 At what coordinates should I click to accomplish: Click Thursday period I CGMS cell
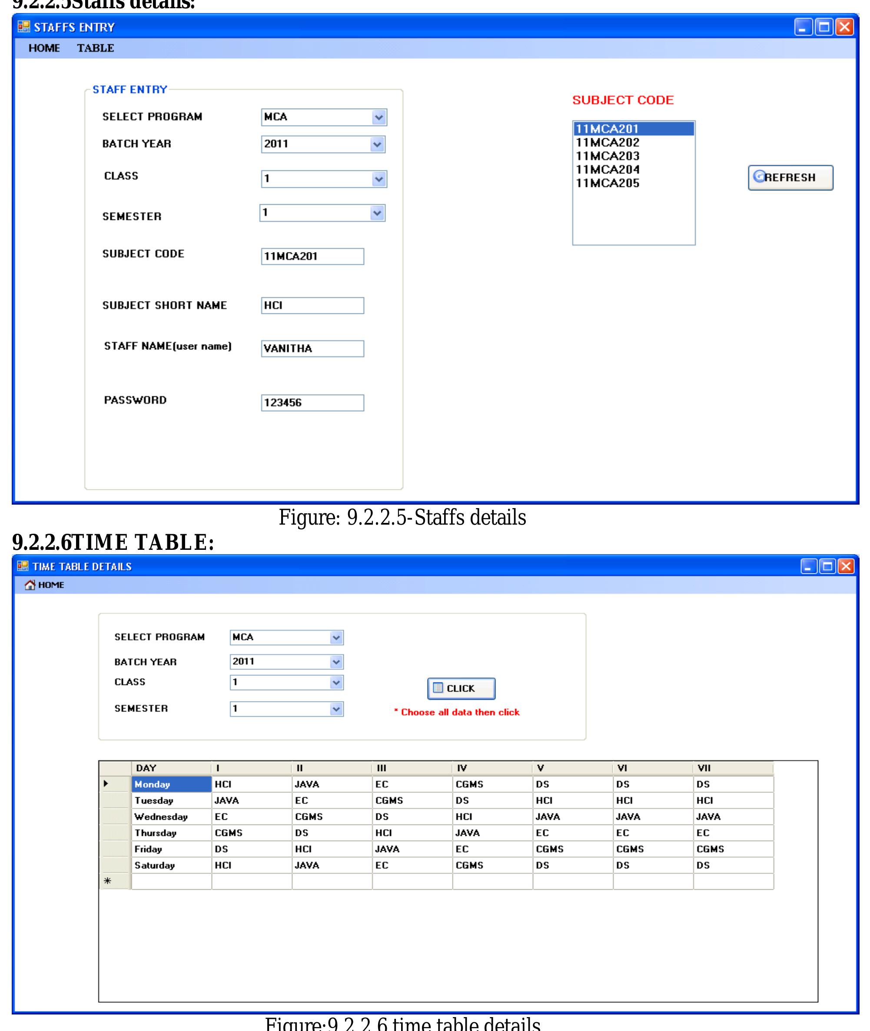(x=252, y=833)
